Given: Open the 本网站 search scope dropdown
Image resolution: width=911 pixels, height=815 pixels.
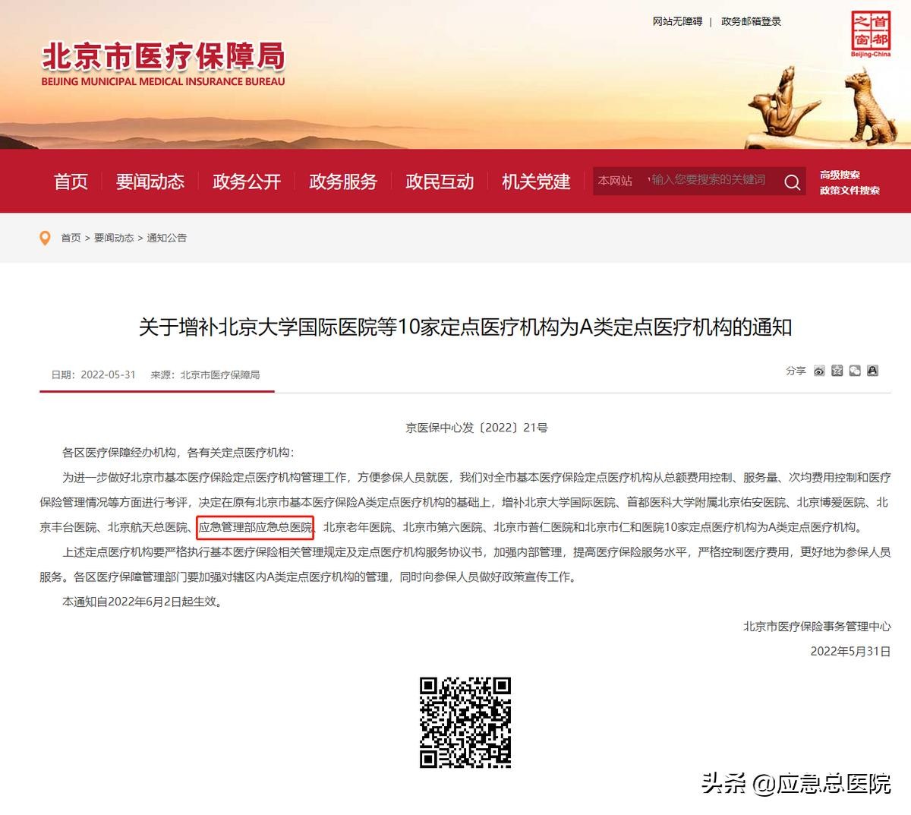Looking at the screenshot, I should point(616,181).
